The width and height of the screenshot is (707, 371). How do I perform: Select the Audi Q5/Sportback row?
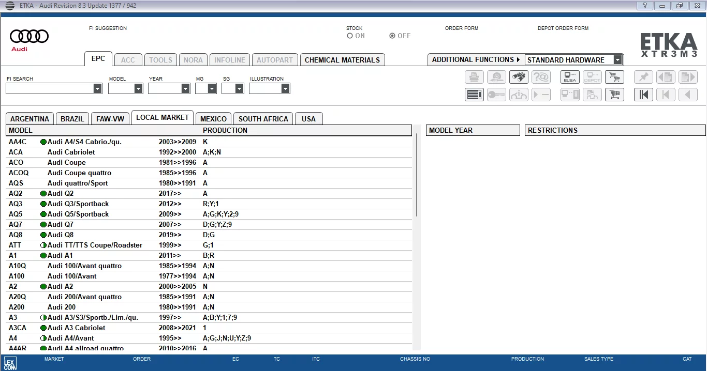pos(78,214)
